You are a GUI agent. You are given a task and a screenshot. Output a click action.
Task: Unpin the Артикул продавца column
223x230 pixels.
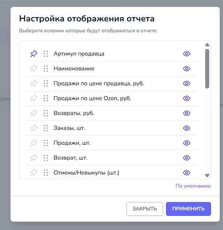tap(34, 54)
